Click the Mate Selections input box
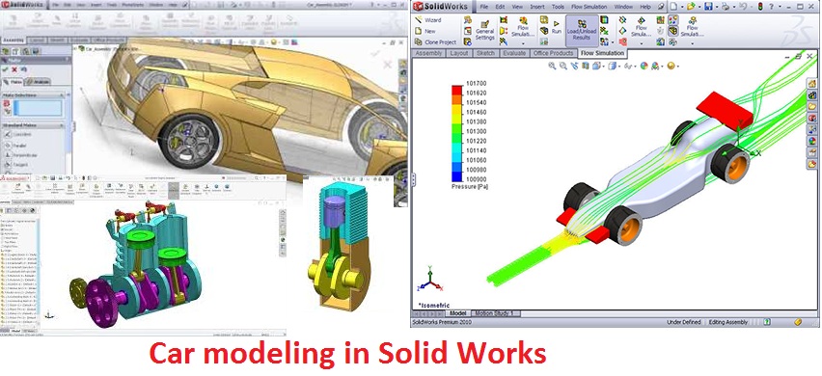Screen dimensions: 822x376 pyautogui.click(x=38, y=108)
